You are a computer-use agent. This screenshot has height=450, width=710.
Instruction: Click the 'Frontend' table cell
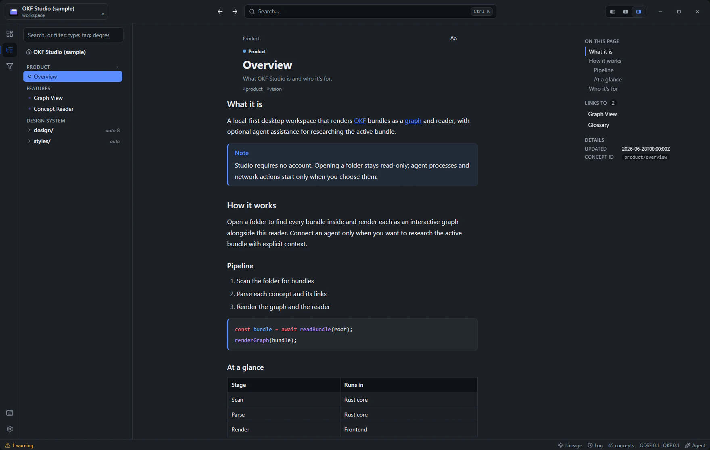[409, 429]
